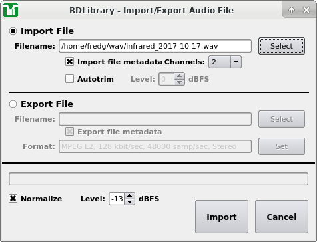Toggle the Normalize checkbox
317x242 pixels.
(x=13, y=199)
